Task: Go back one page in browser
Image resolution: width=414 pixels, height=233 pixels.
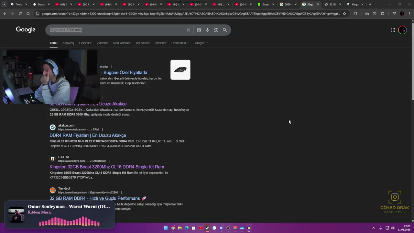Action: 5,14
